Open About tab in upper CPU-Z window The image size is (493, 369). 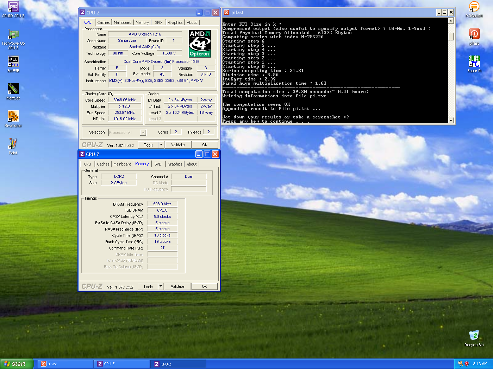pyautogui.click(x=192, y=22)
